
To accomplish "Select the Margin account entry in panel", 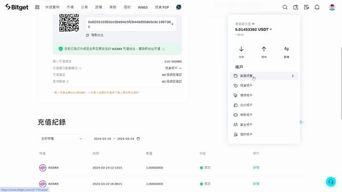I will 264,95.
